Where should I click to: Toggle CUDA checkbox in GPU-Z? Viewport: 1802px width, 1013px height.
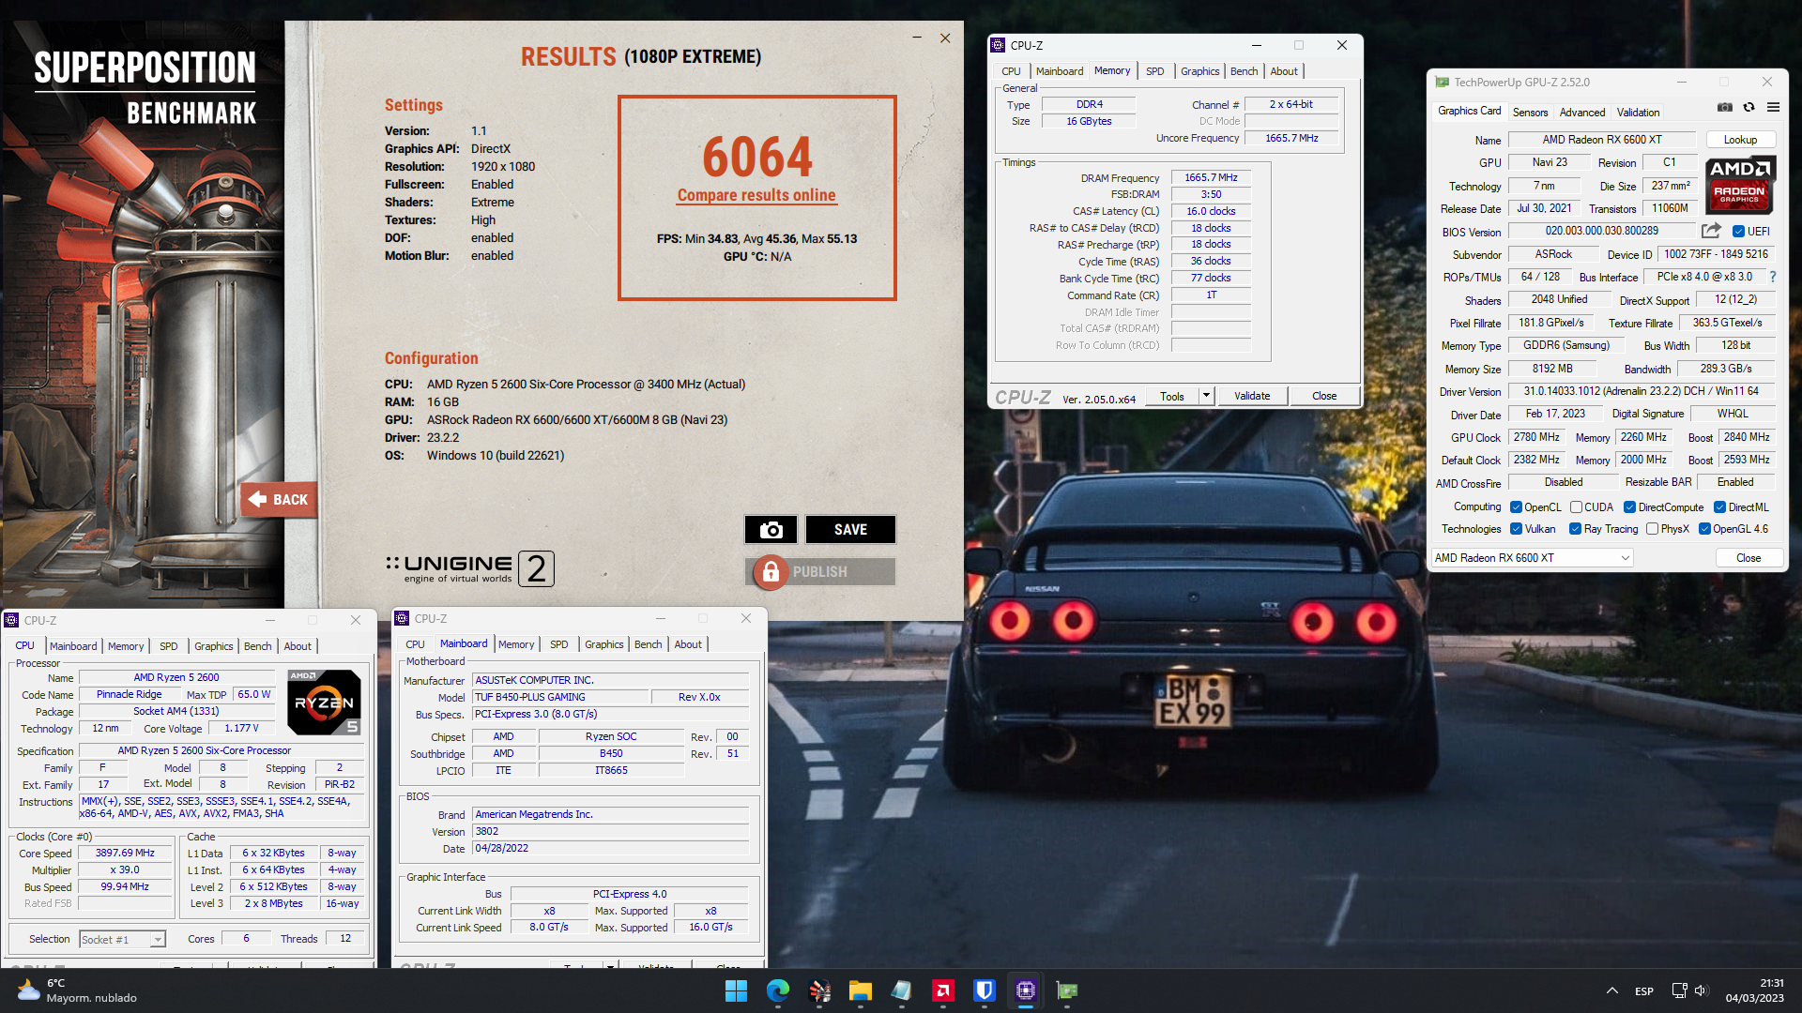click(x=1576, y=507)
